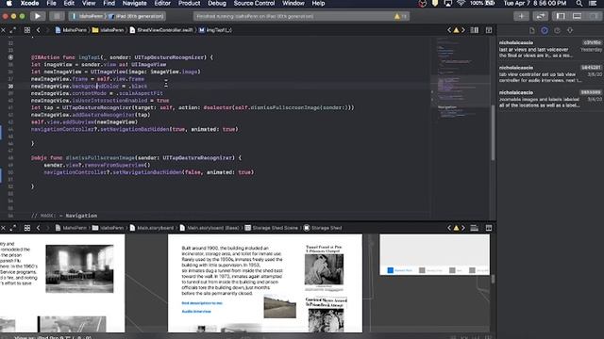
Task: Toggle the navigator panel button
Action: 561,16
